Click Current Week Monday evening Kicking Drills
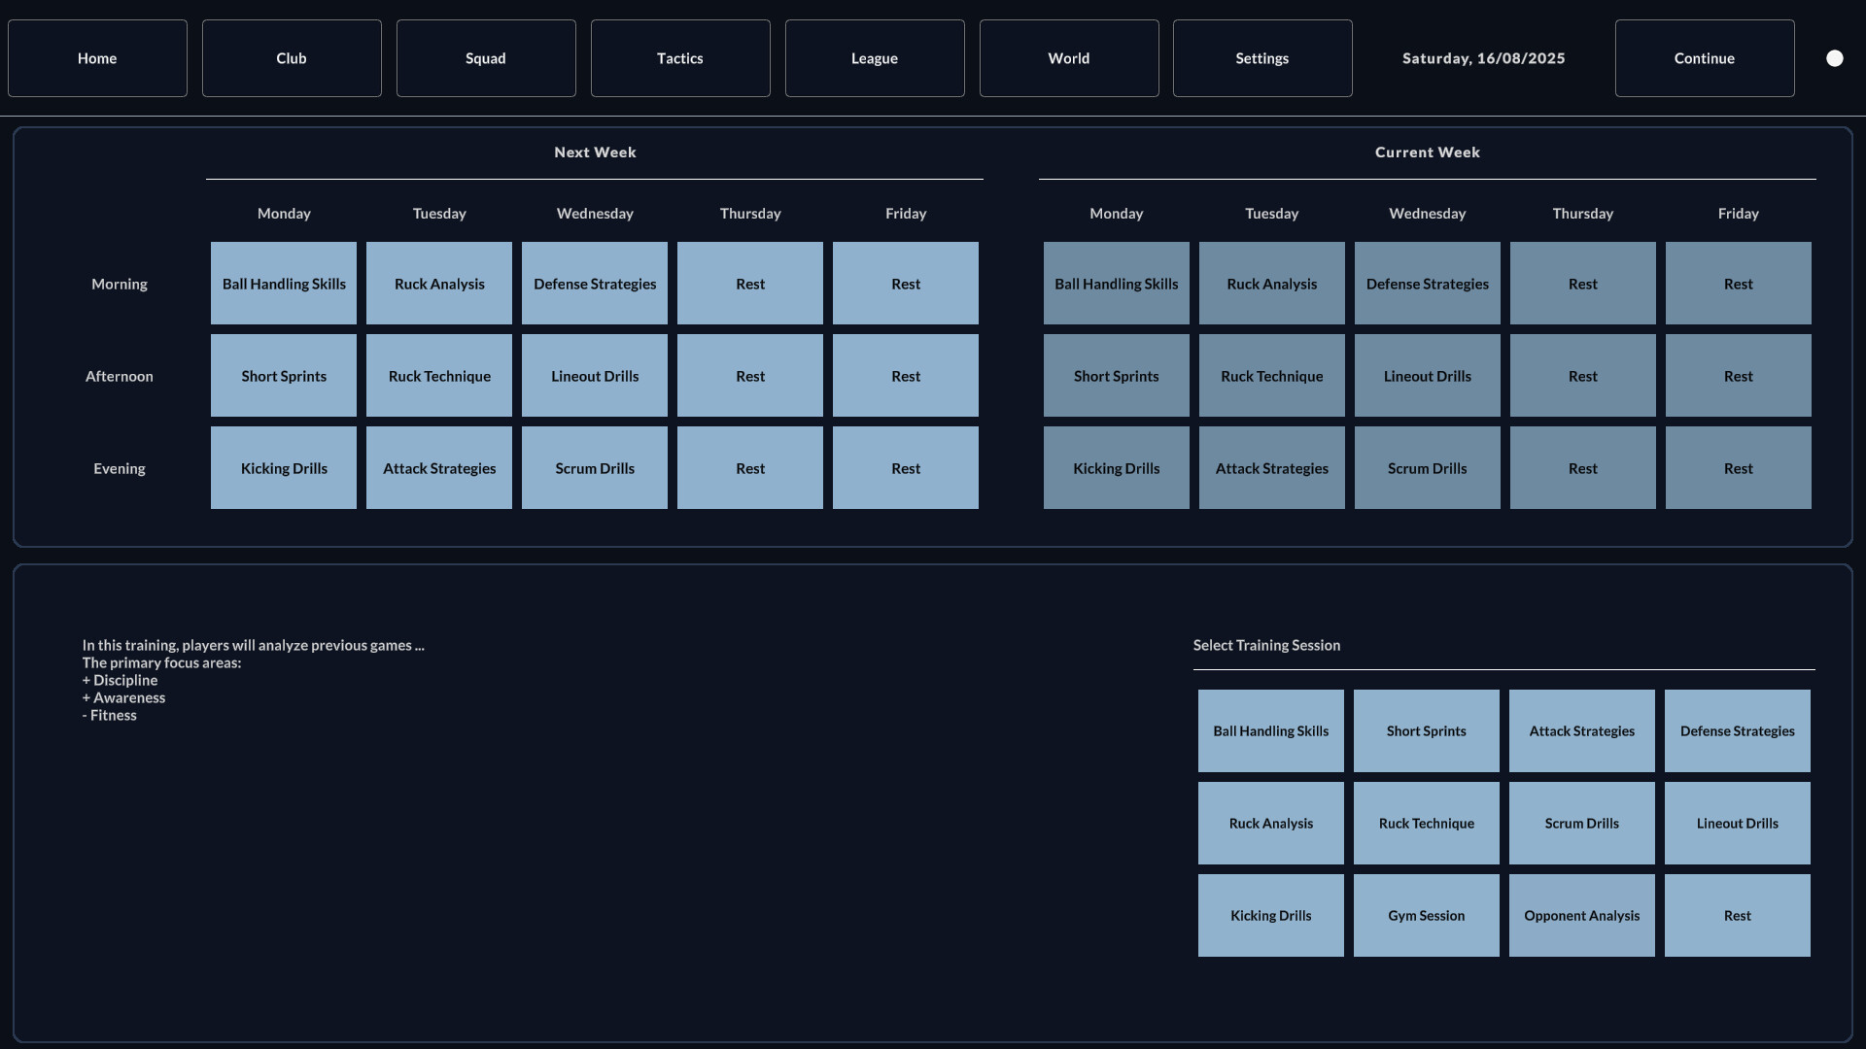The height and width of the screenshot is (1049, 1866). click(x=1116, y=468)
